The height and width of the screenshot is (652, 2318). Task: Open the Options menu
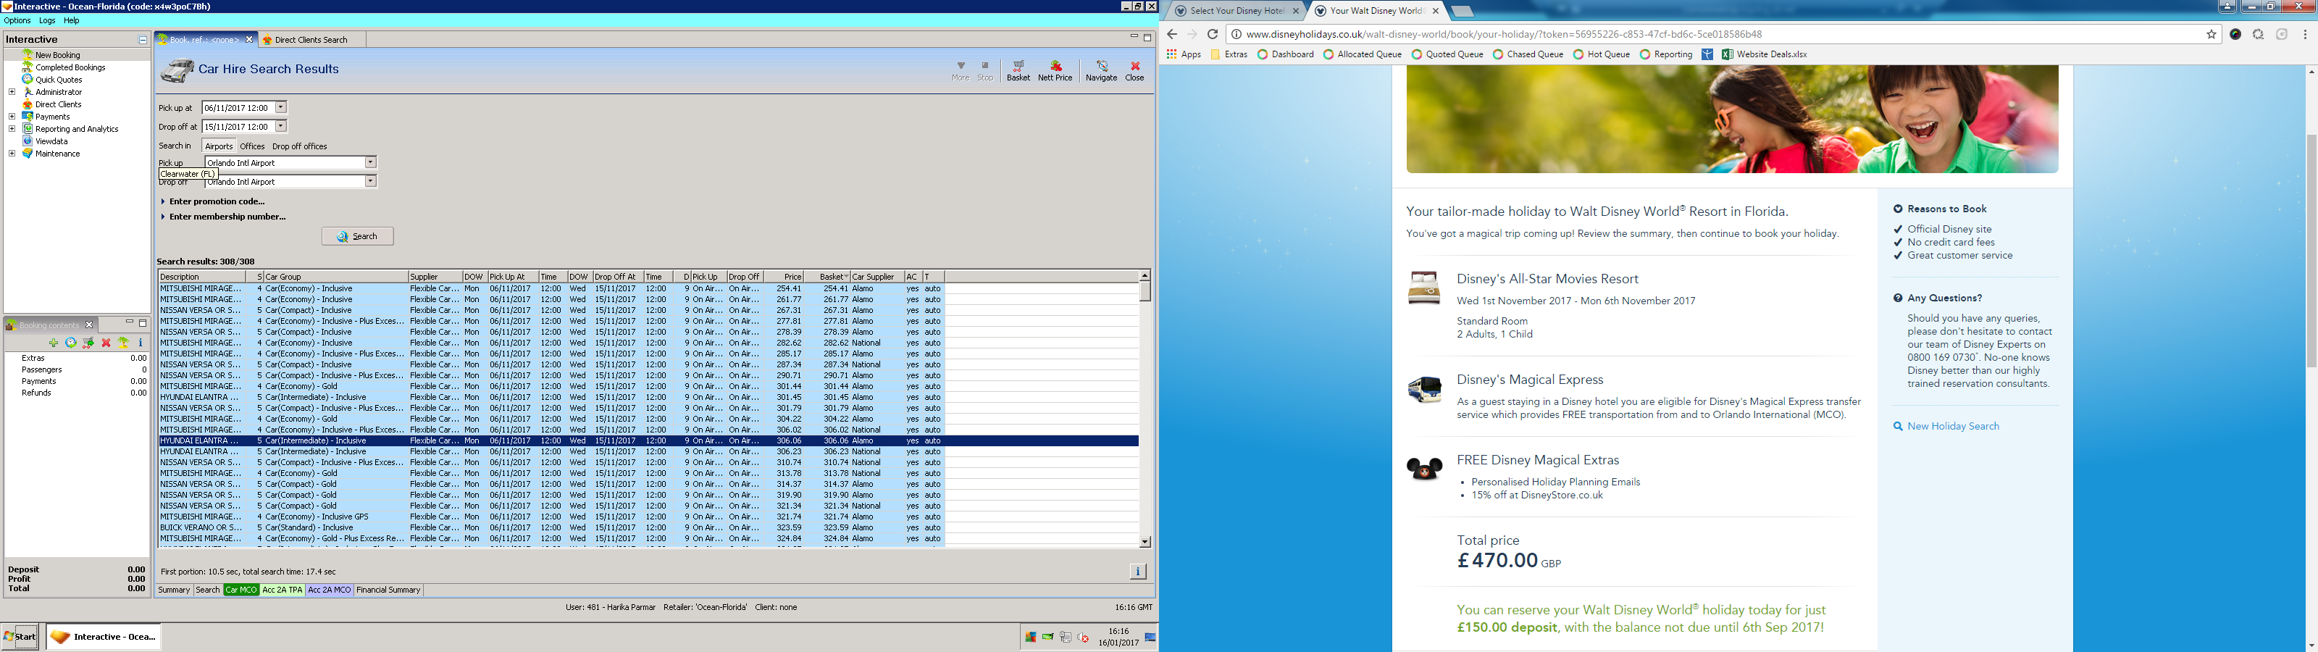point(17,21)
